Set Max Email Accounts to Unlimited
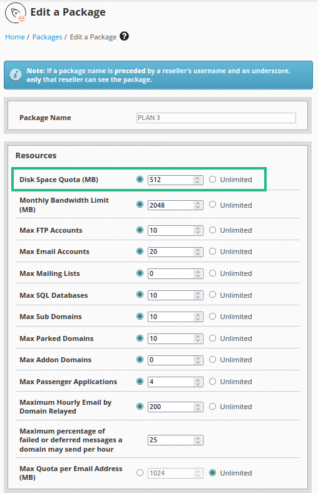The width and height of the screenshot is (318, 493). (x=213, y=252)
